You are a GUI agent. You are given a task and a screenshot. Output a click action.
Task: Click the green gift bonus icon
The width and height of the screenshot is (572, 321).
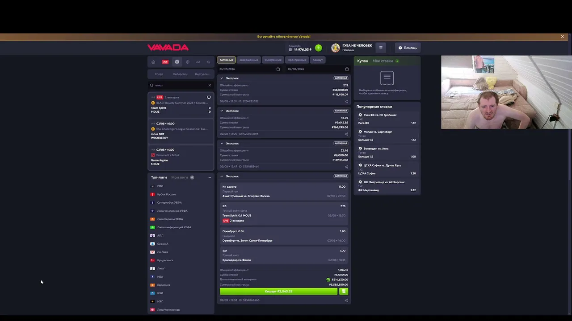(328, 280)
